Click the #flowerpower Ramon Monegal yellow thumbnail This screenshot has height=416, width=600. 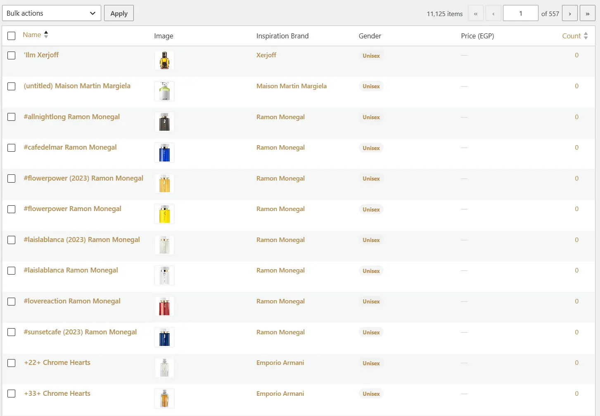coord(164,214)
